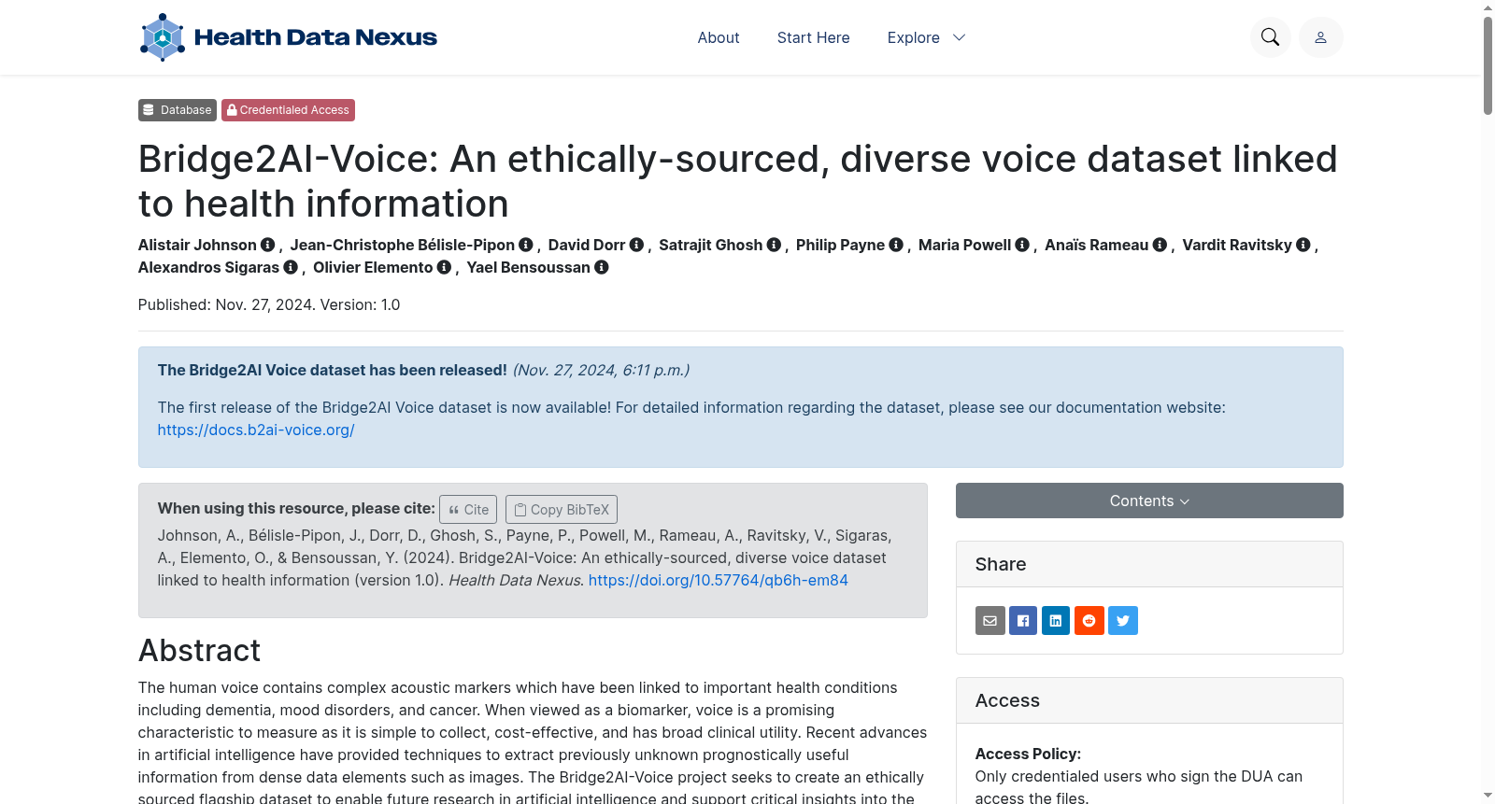Show info icon next to David Dorr
This screenshot has width=1495, height=804.
click(636, 245)
